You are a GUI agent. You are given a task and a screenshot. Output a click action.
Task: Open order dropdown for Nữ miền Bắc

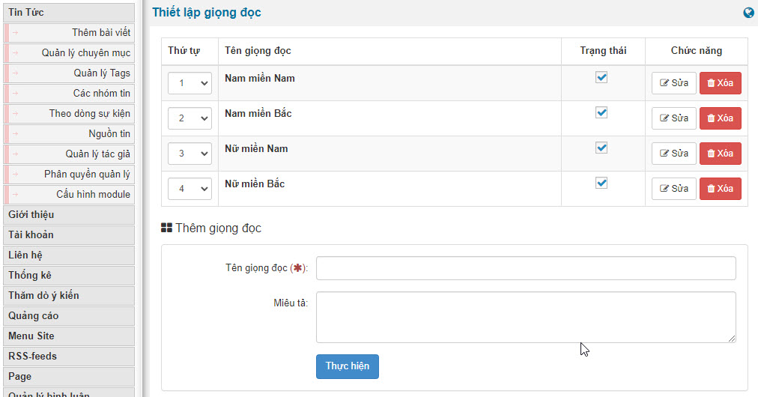click(x=190, y=189)
